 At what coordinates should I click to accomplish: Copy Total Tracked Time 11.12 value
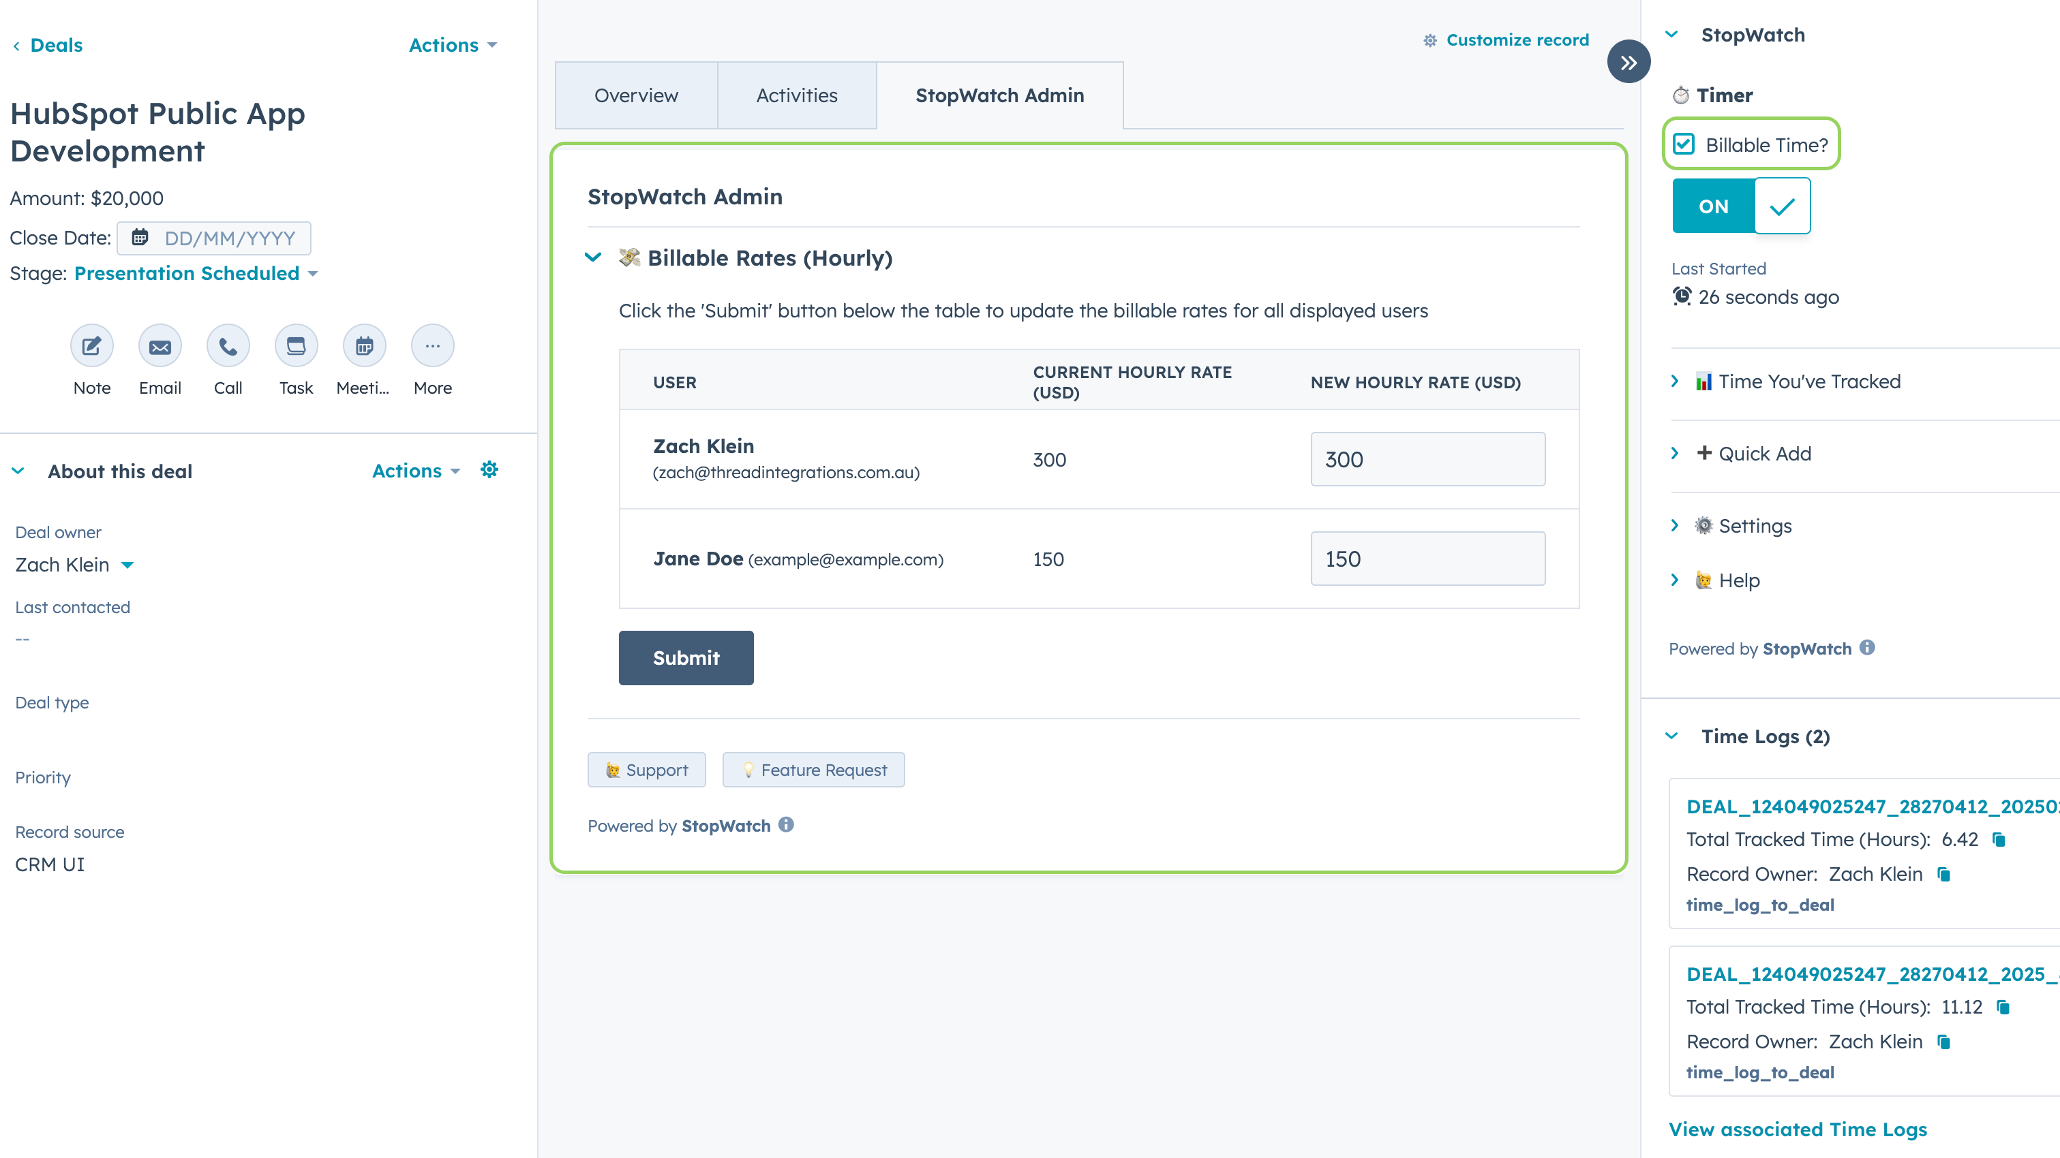2003,1007
